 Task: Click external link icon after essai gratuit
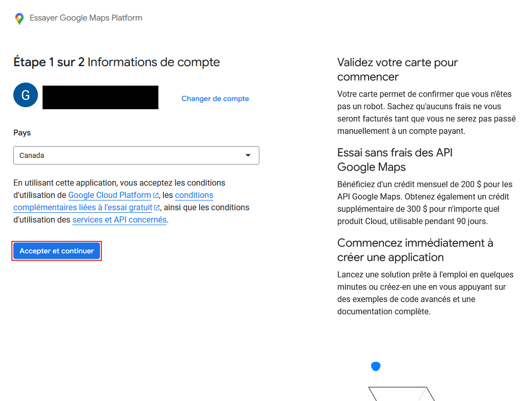pyautogui.click(x=157, y=208)
